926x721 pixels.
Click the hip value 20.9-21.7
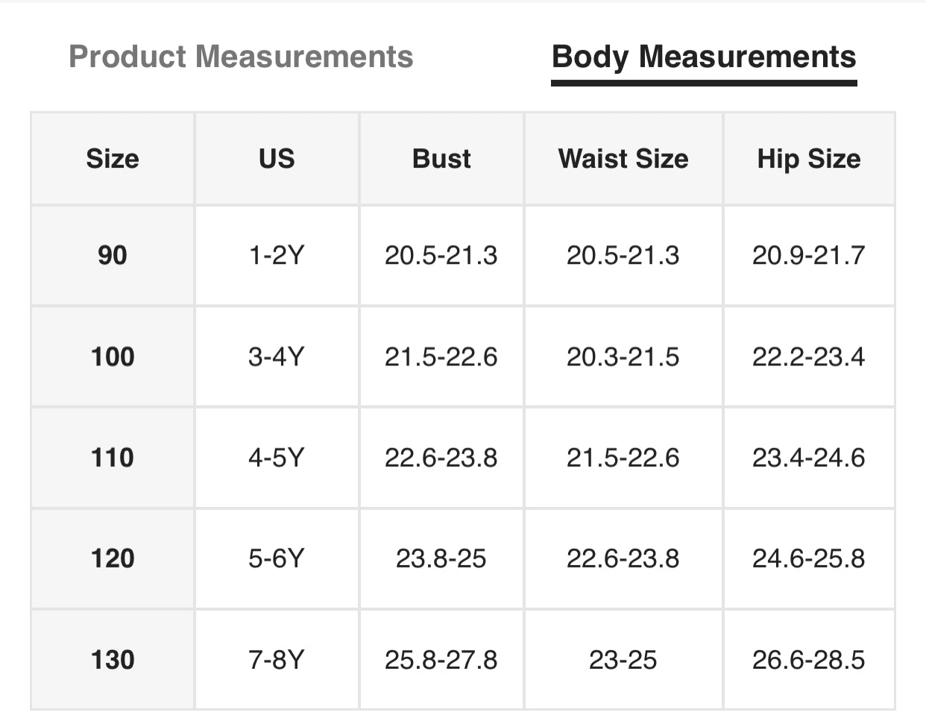coord(809,256)
